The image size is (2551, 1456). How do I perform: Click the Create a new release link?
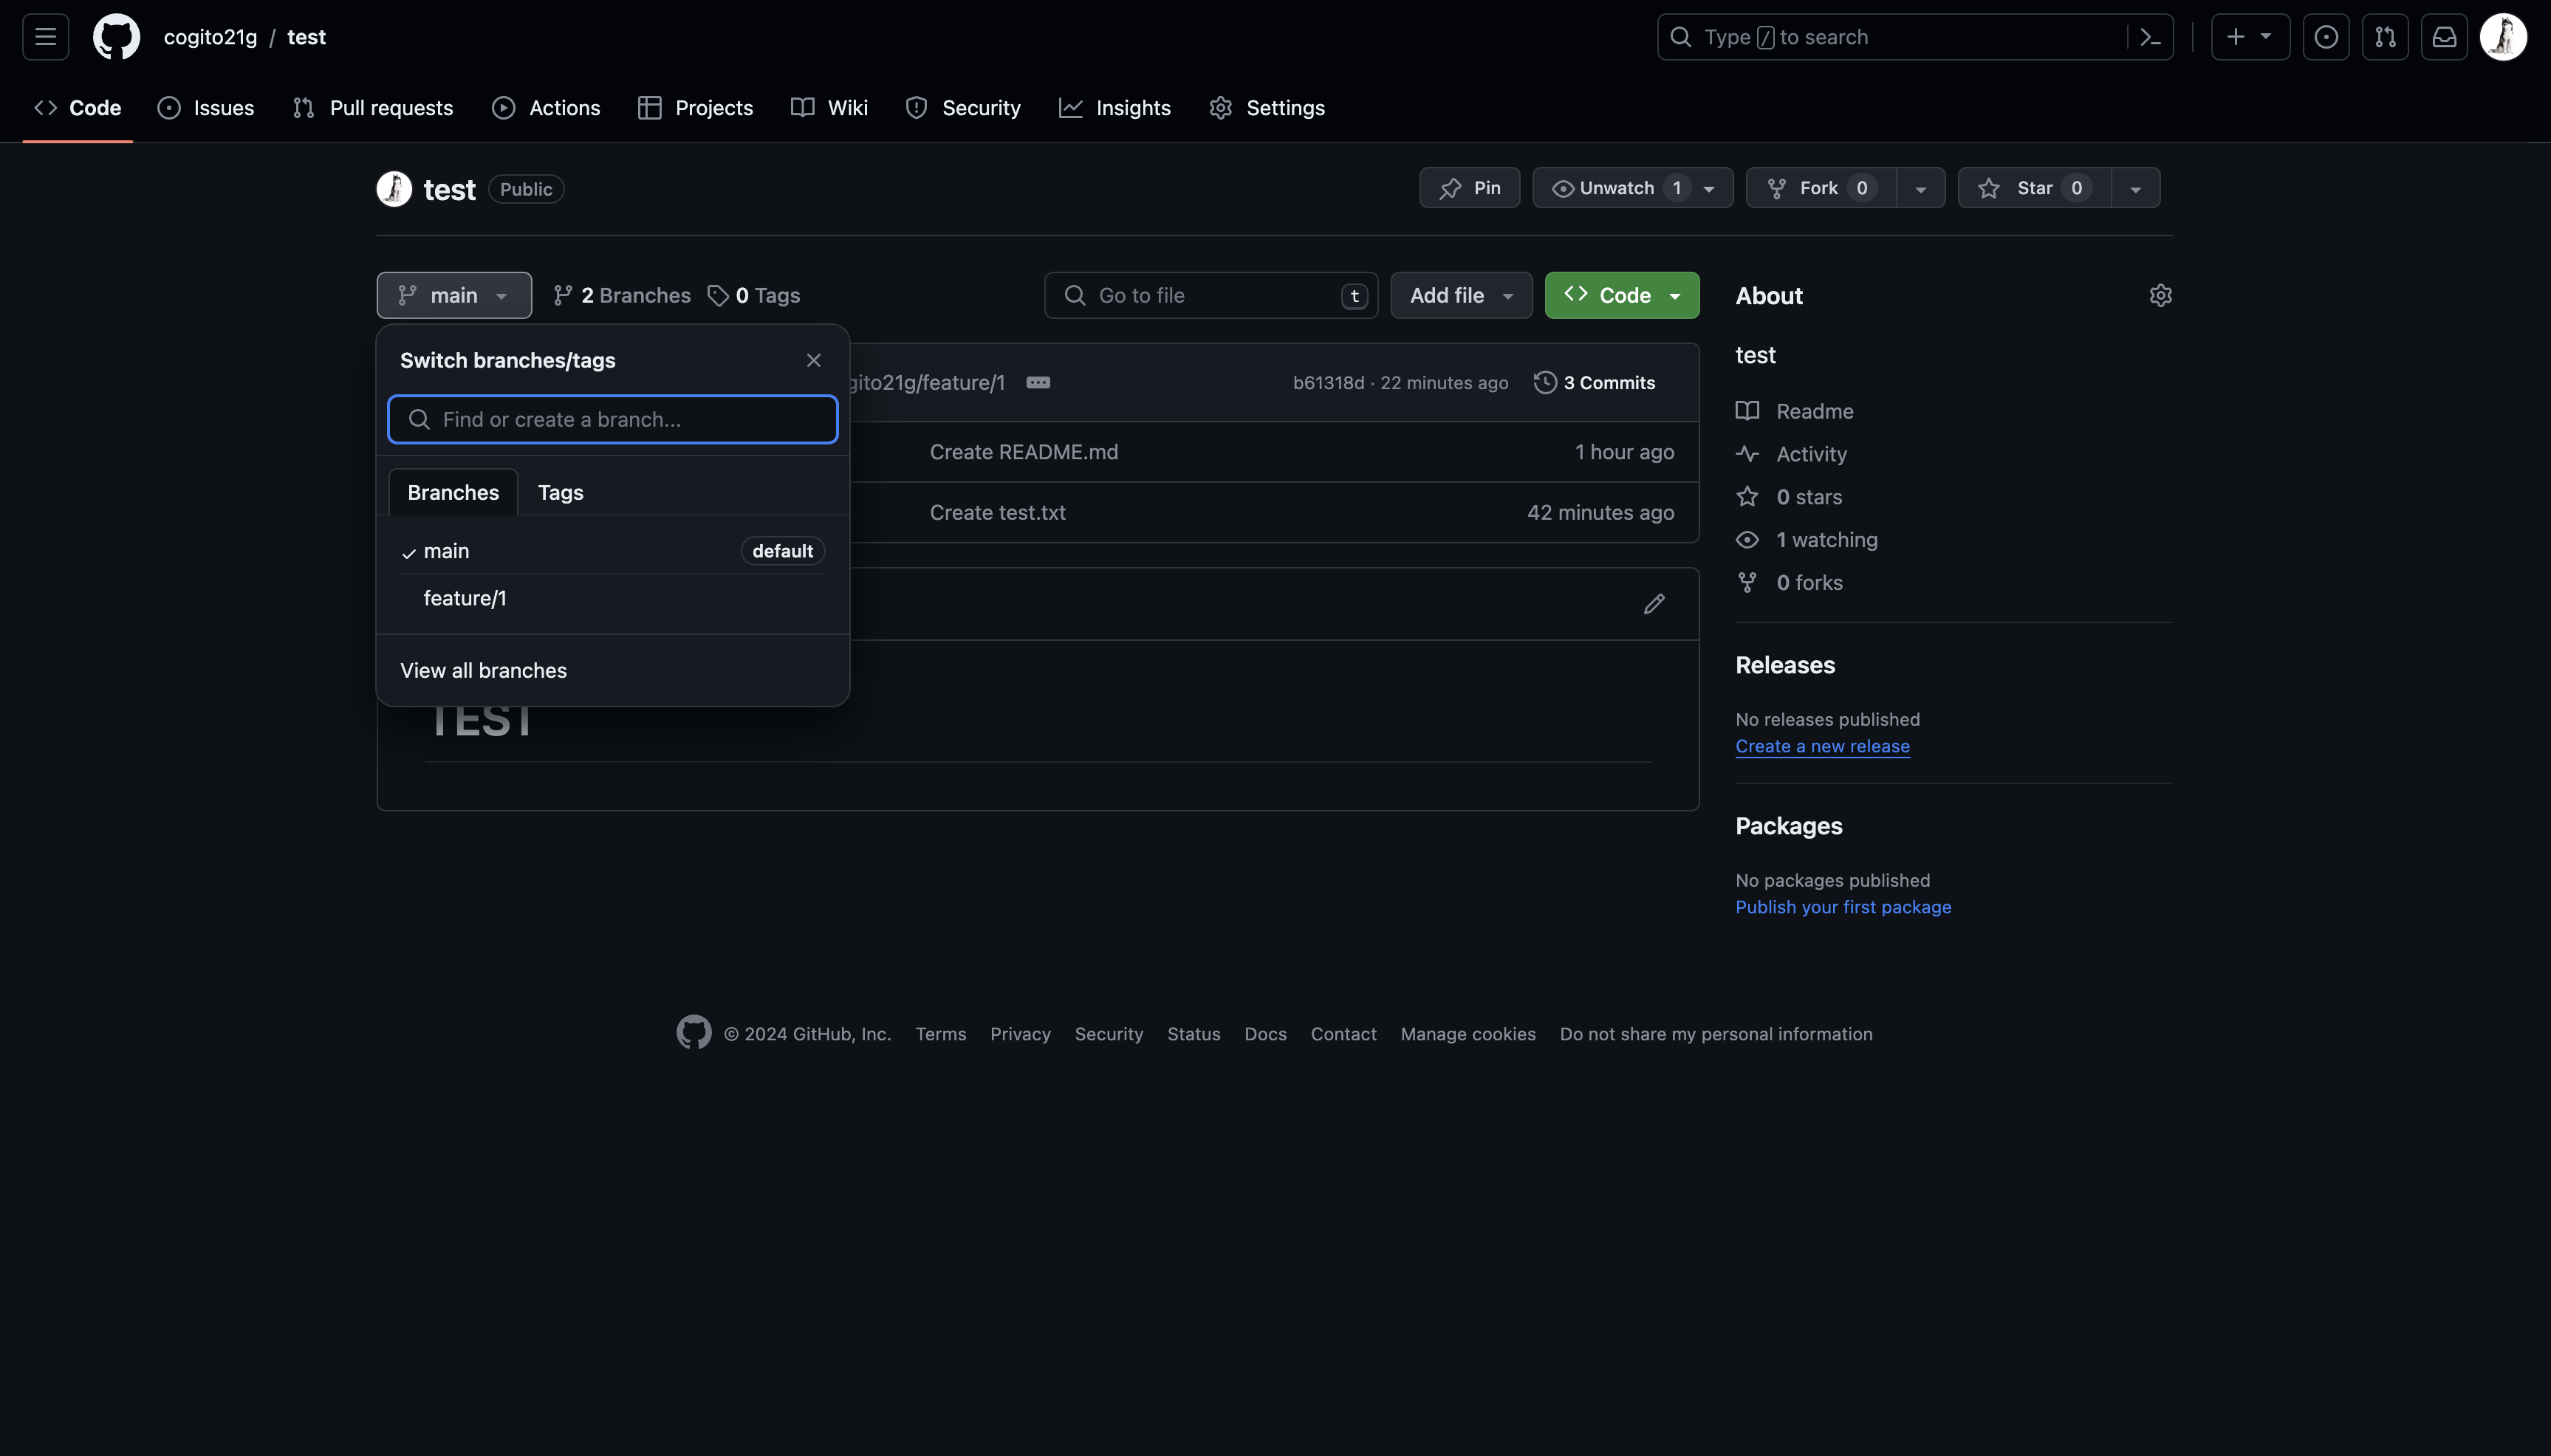pyautogui.click(x=1822, y=746)
